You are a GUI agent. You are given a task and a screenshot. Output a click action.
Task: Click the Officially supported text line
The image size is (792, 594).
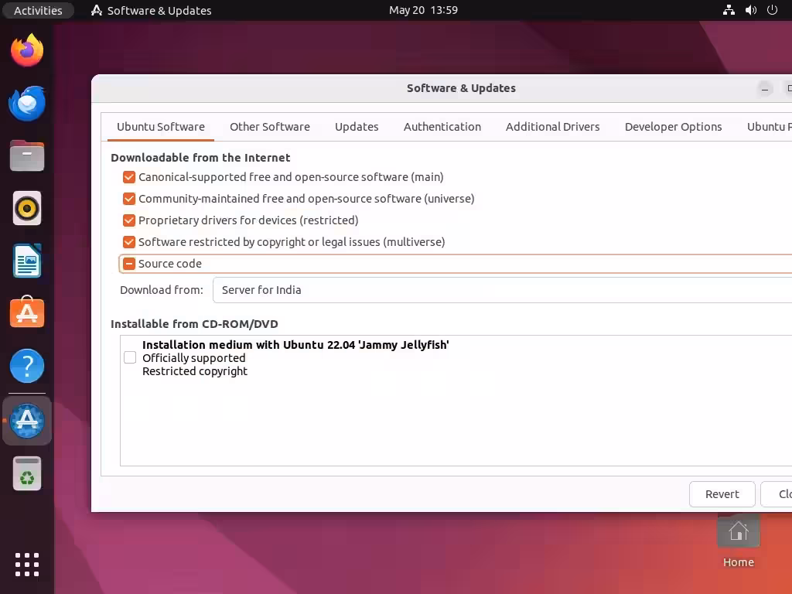point(194,358)
